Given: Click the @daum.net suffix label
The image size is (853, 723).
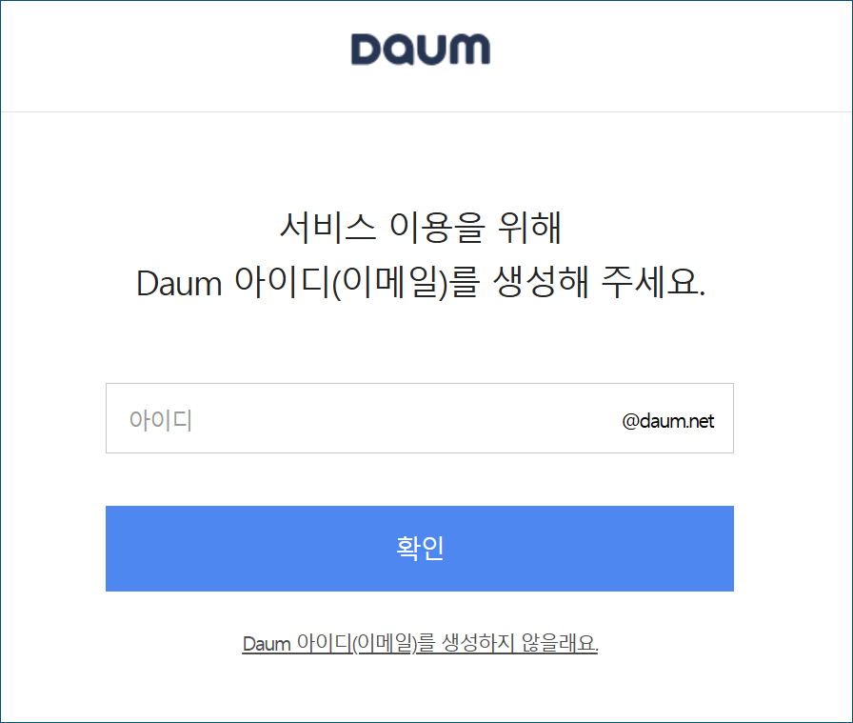Looking at the screenshot, I should point(667,421).
